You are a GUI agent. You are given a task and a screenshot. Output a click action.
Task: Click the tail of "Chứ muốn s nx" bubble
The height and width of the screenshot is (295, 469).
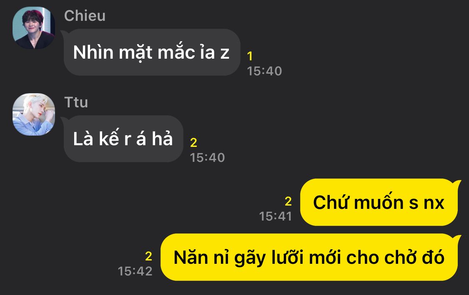[x=457, y=183]
